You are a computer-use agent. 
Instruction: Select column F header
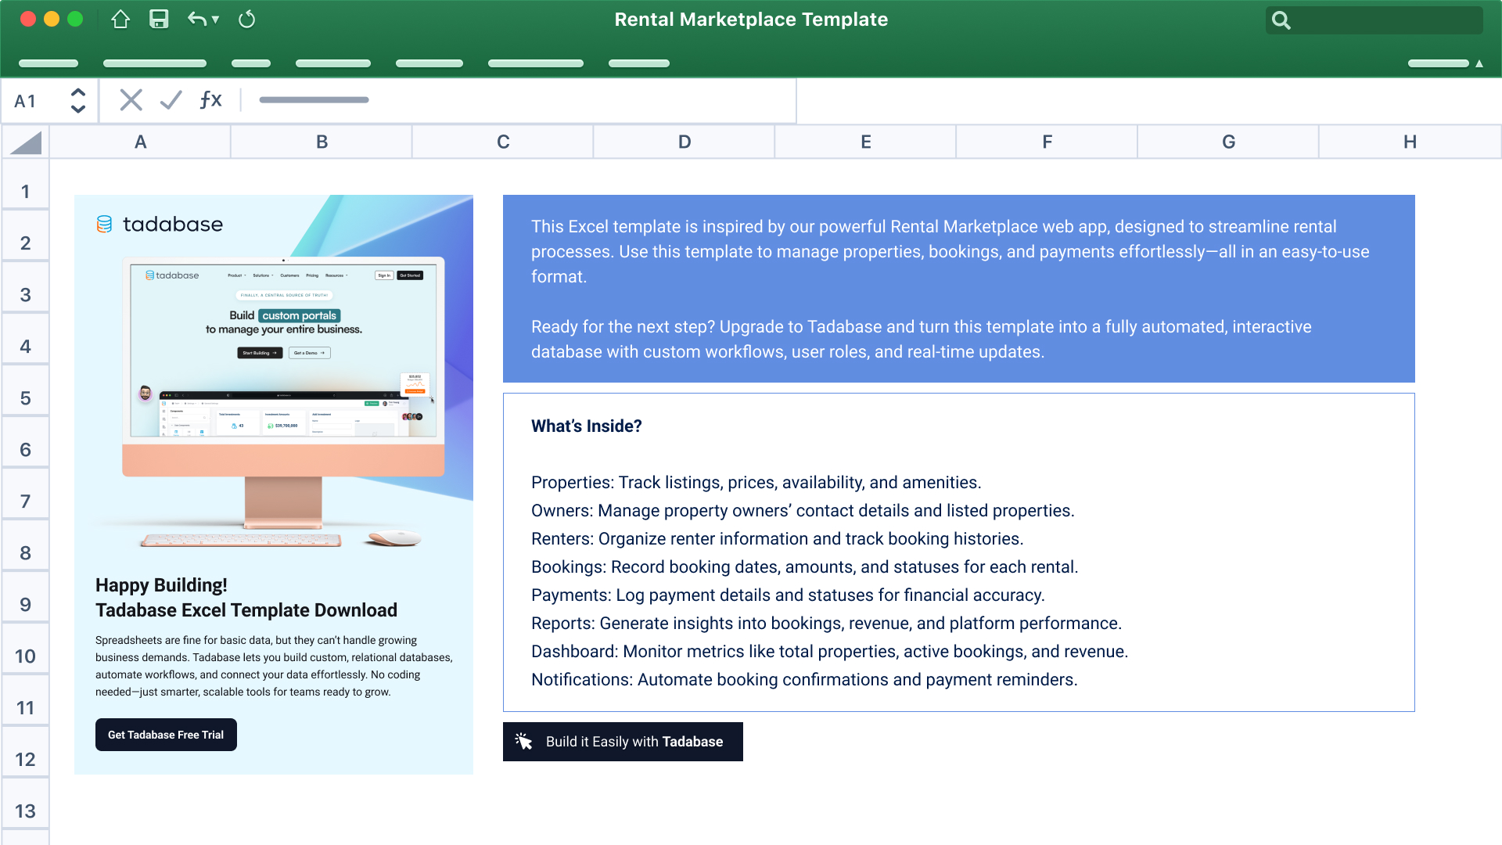point(1047,142)
